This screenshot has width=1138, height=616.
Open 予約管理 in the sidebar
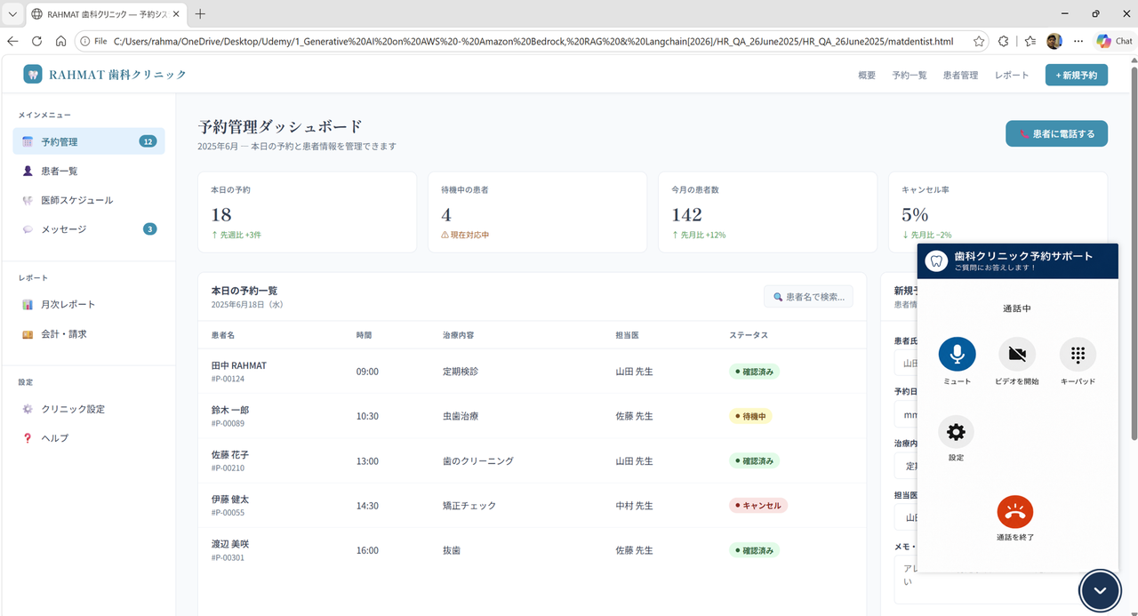[x=89, y=141]
